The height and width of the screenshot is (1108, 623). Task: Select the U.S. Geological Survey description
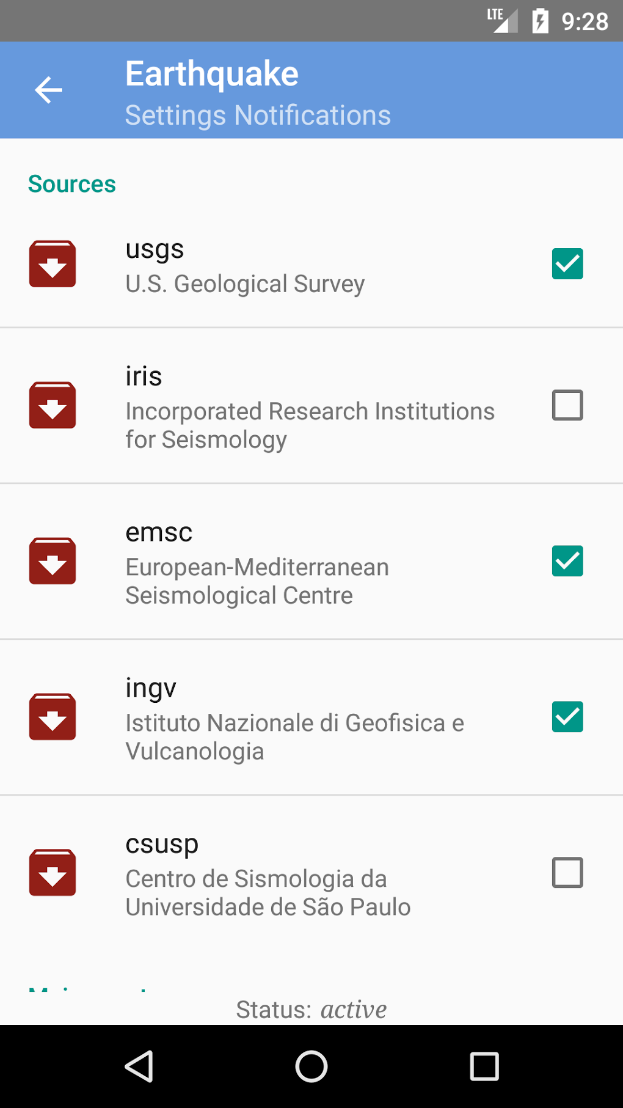pyautogui.click(x=245, y=284)
